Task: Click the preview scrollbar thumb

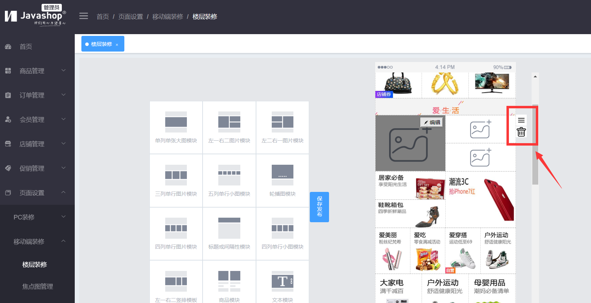Action: click(535, 145)
